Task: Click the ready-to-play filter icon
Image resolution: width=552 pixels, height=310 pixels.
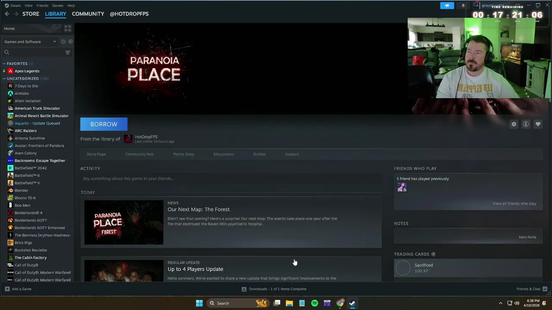Action: point(70,42)
